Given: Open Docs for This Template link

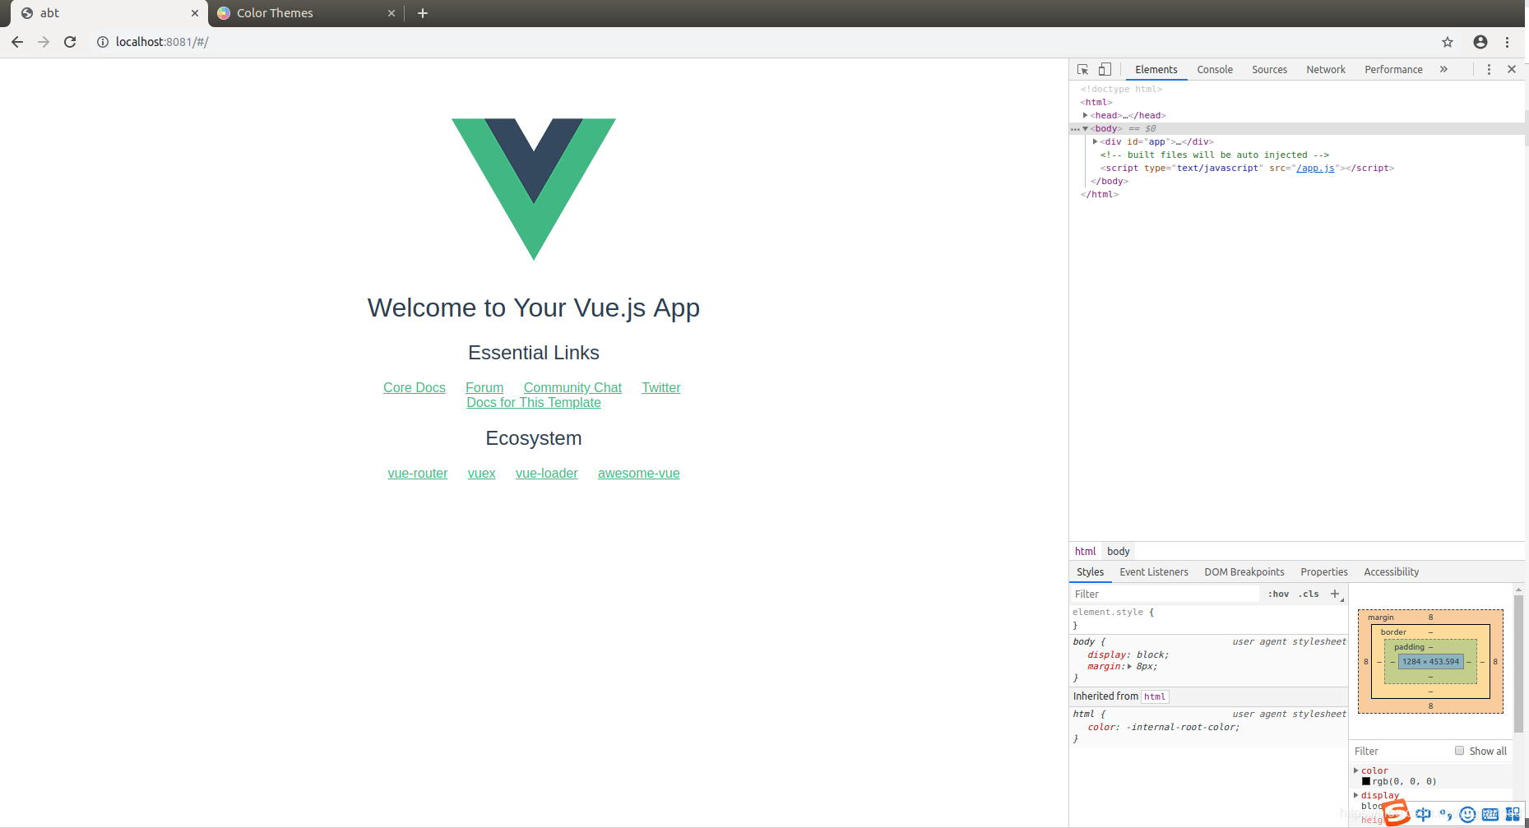Looking at the screenshot, I should [534, 402].
